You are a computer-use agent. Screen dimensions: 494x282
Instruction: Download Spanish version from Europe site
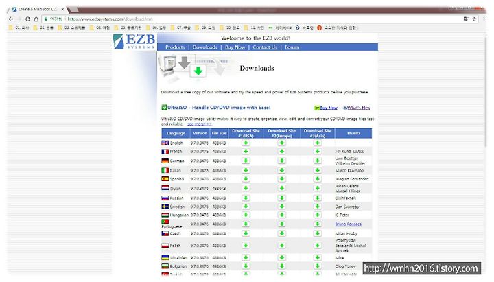(x=282, y=178)
